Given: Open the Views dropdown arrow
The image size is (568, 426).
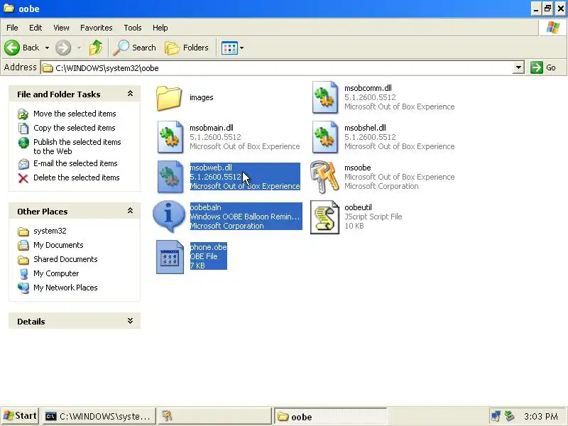Looking at the screenshot, I should click(241, 48).
